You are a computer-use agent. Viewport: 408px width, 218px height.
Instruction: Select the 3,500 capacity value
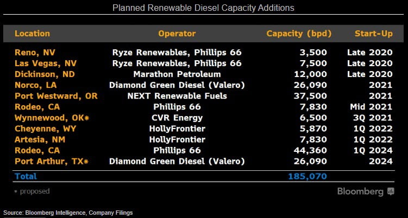click(x=312, y=53)
